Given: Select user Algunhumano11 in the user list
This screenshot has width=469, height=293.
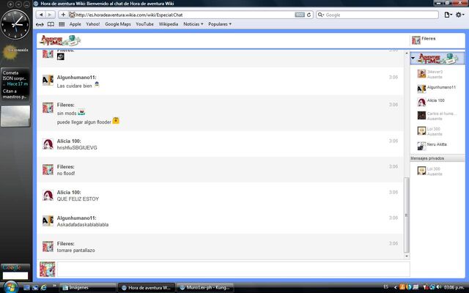Looking at the screenshot, I should click(x=437, y=89).
